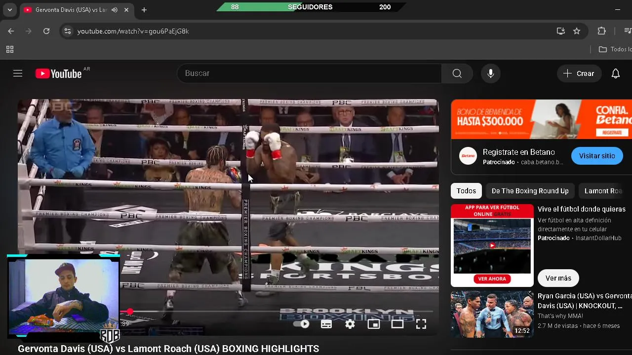Enter fullscreen video mode
This screenshot has width=632, height=355.
coord(421,324)
